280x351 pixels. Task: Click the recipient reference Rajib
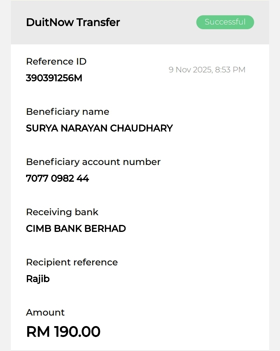(x=38, y=279)
